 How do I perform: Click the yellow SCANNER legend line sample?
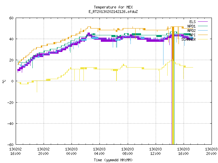pyautogui.click(x=203, y=39)
